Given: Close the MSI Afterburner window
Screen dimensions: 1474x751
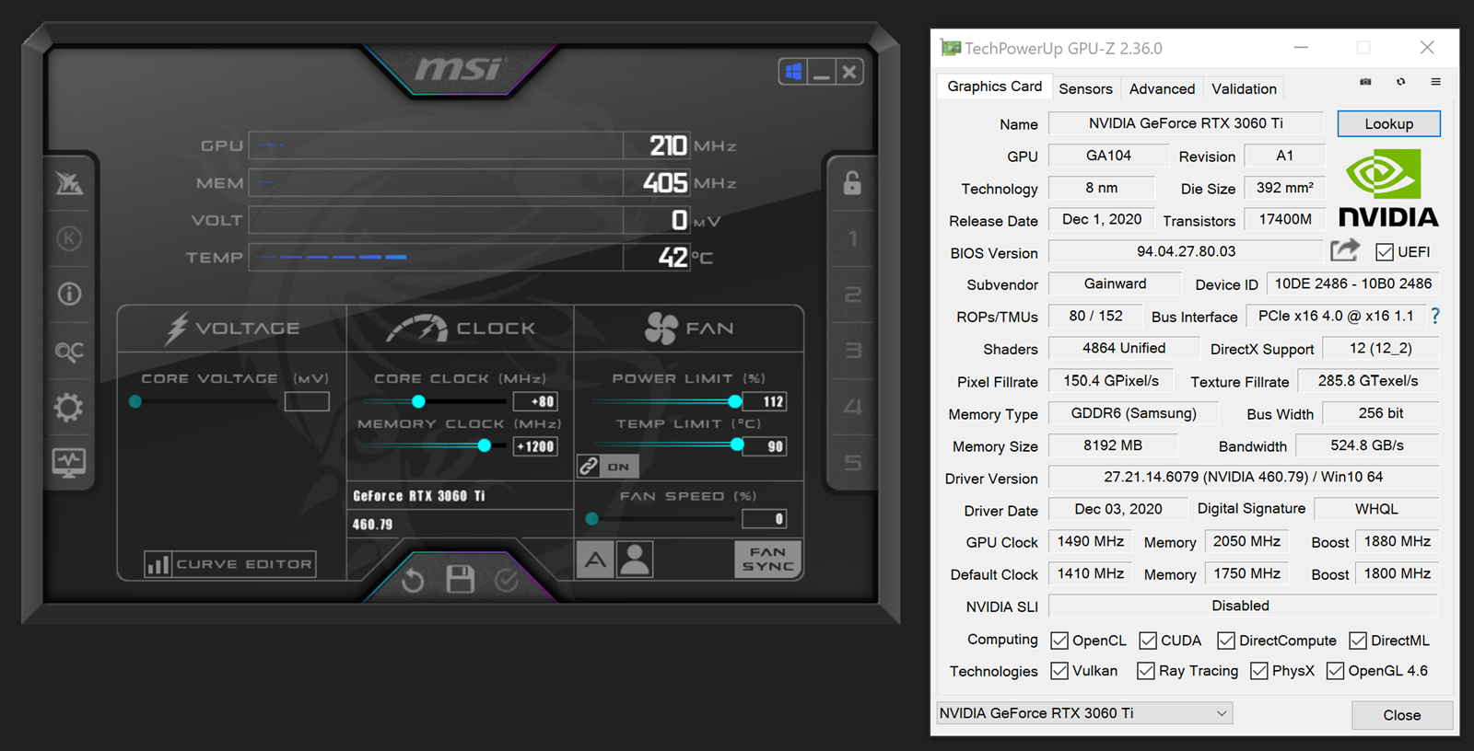Looking at the screenshot, I should click(849, 72).
